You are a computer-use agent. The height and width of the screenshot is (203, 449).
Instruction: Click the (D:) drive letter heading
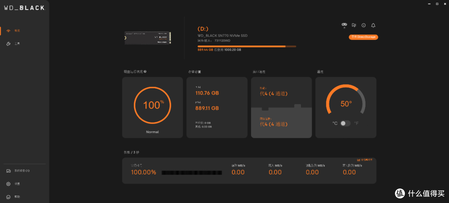(202, 29)
